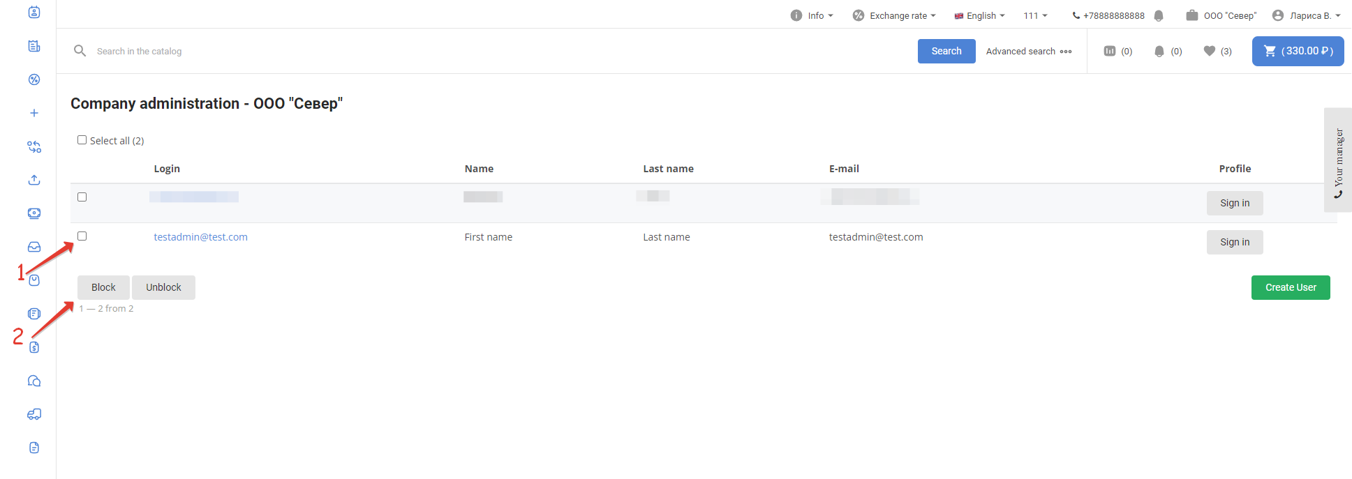Expand the Exchange rate dropdown

(x=894, y=15)
